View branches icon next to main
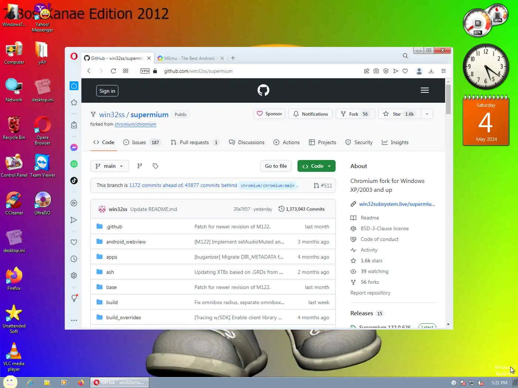The image size is (518, 388). pos(140,166)
